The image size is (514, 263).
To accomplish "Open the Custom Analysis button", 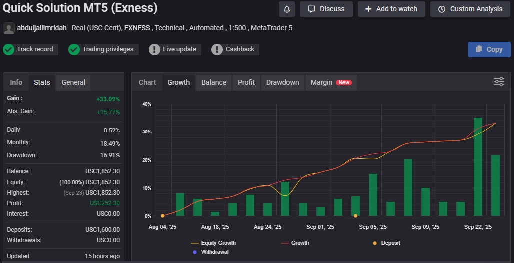I will tap(470, 9).
